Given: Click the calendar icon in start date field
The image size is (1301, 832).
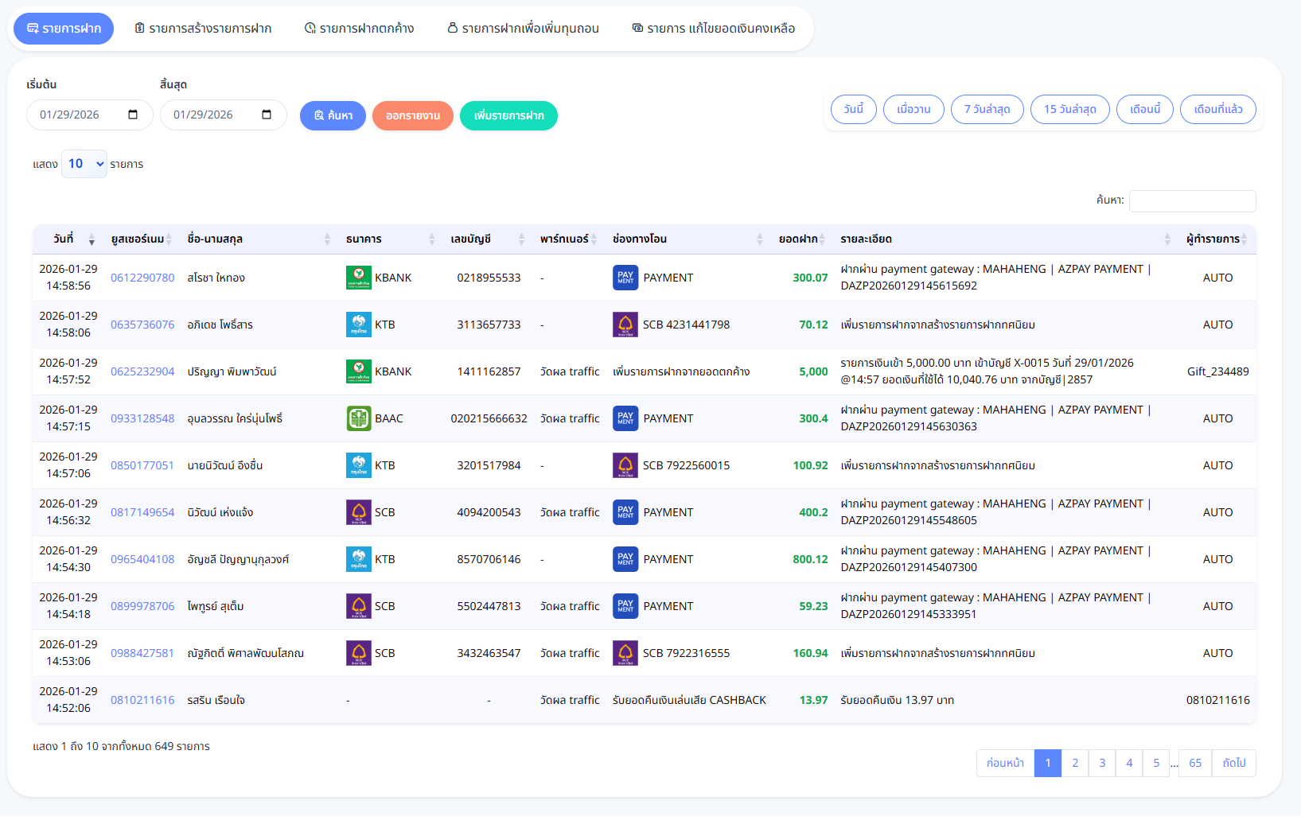Looking at the screenshot, I should point(133,115).
